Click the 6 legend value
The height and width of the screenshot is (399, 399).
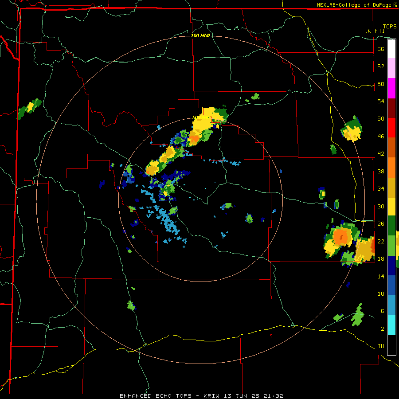tap(383, 311)
